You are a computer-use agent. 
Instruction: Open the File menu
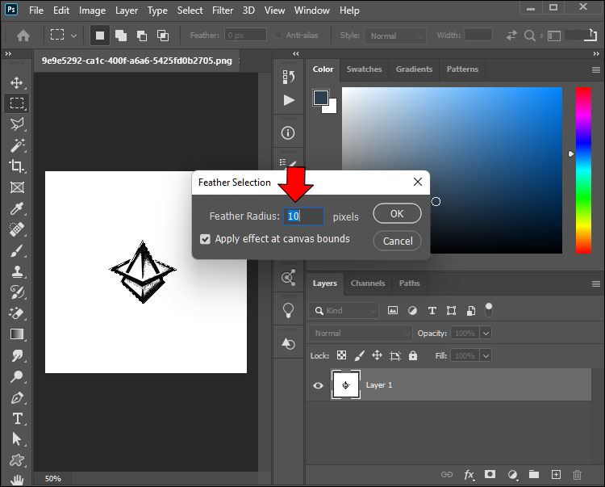pyautogui.click(x=35, y=10)
